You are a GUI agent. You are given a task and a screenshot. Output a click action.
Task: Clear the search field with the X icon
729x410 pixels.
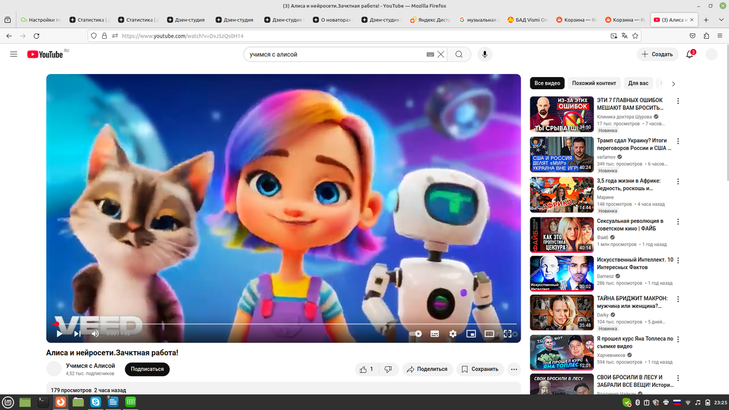441,55
